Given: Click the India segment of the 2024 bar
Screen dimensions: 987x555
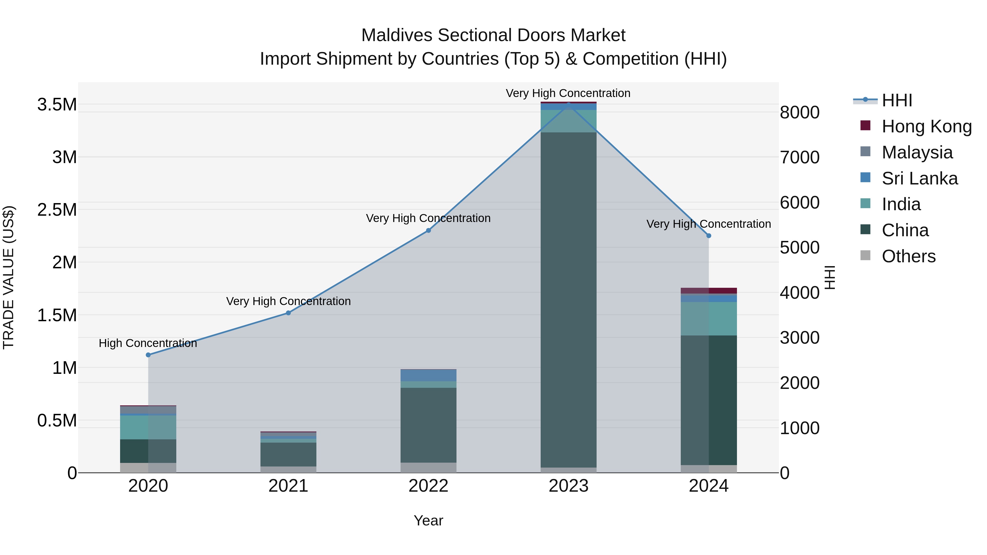Looking at the screenshot, I should click(709, 319).
